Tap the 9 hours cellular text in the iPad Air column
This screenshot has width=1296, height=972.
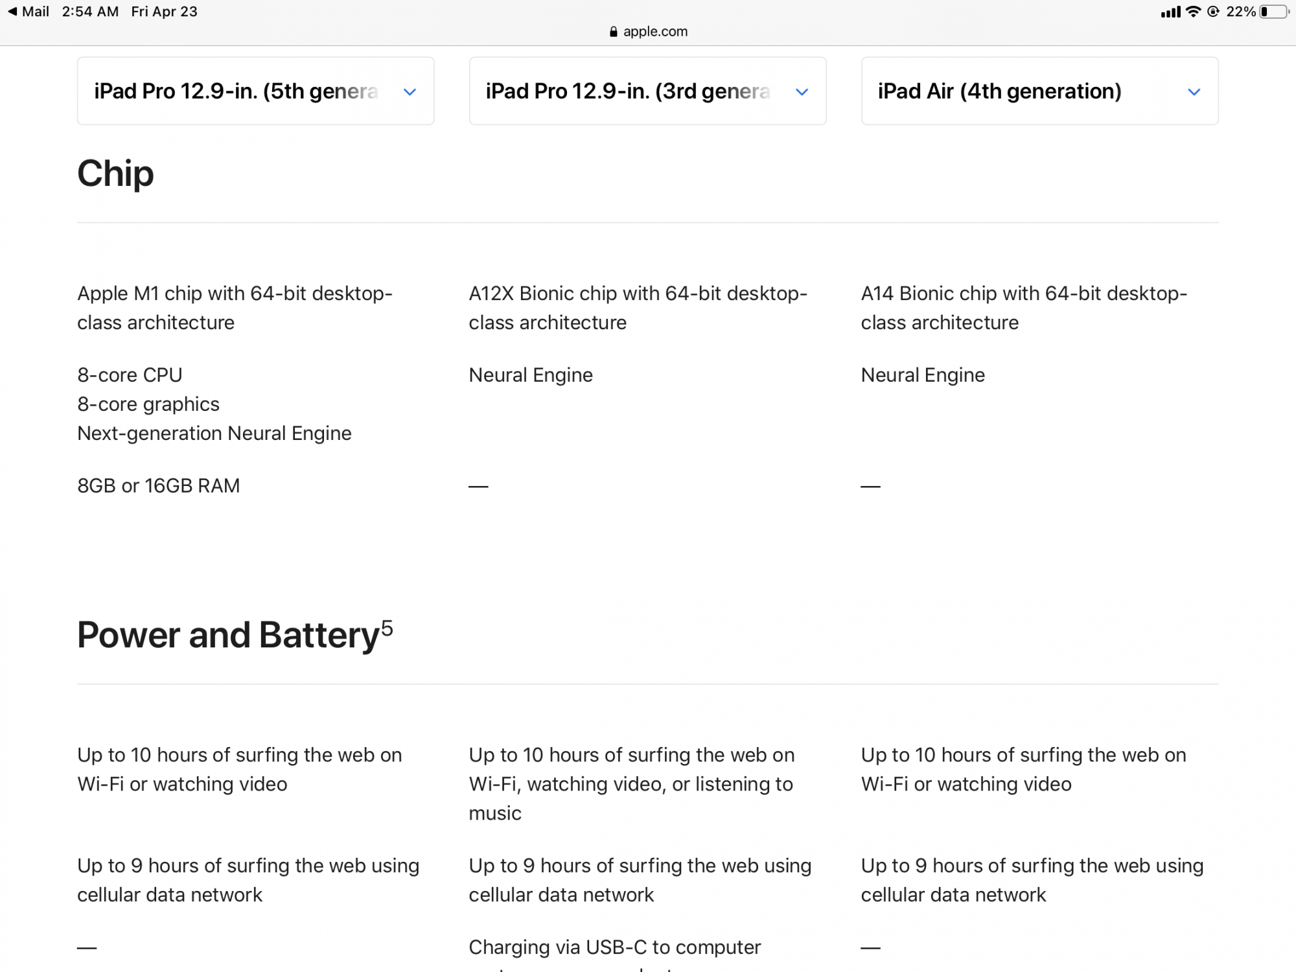(1032, 881)
